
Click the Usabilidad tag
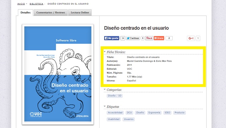click(114, 119)
